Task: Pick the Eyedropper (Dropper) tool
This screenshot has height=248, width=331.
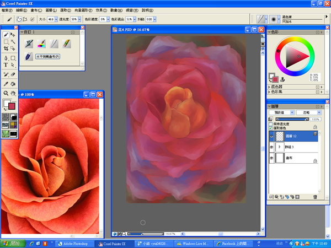Action: [x=6, y=84]
